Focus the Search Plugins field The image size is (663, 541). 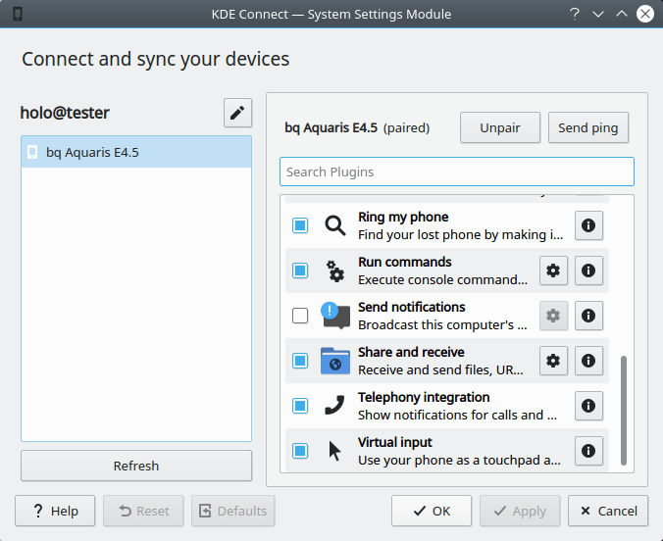457,172
